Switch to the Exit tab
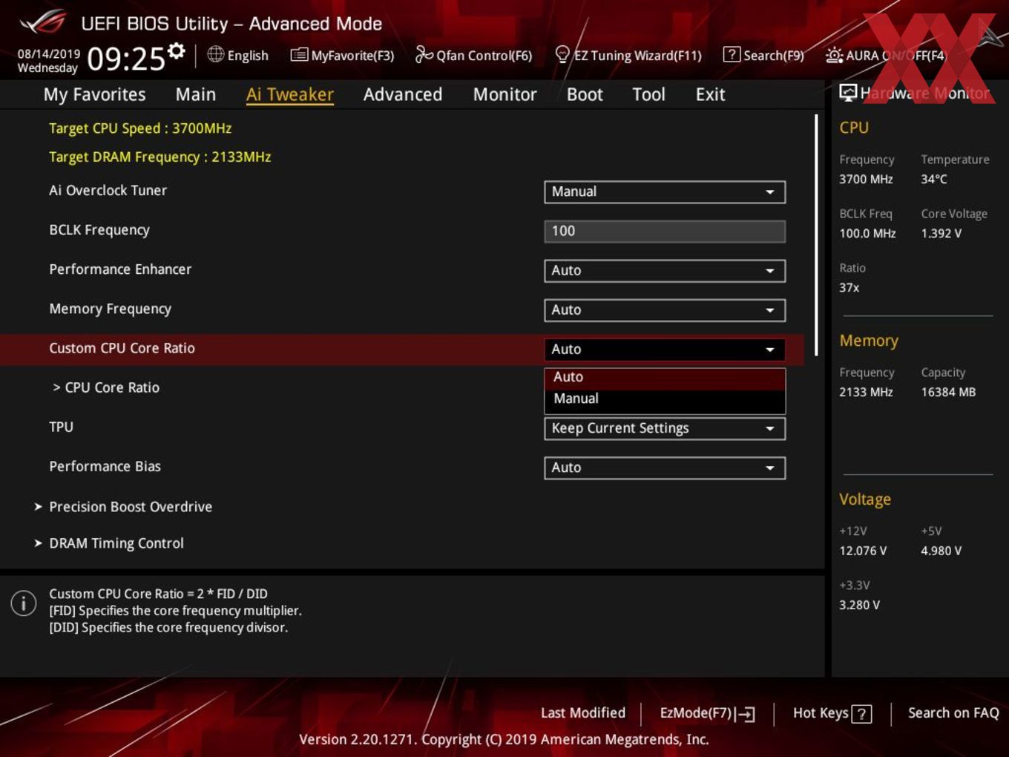 [x=710, y=94]
